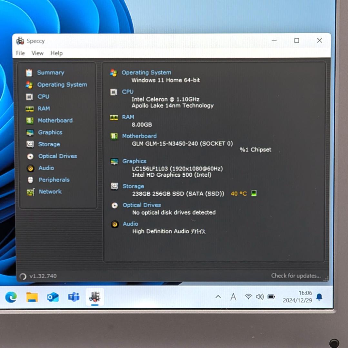Screen dimensions: 348x348
Task: Click the Storage drive icon in the main panel
Action: [114, 187]
